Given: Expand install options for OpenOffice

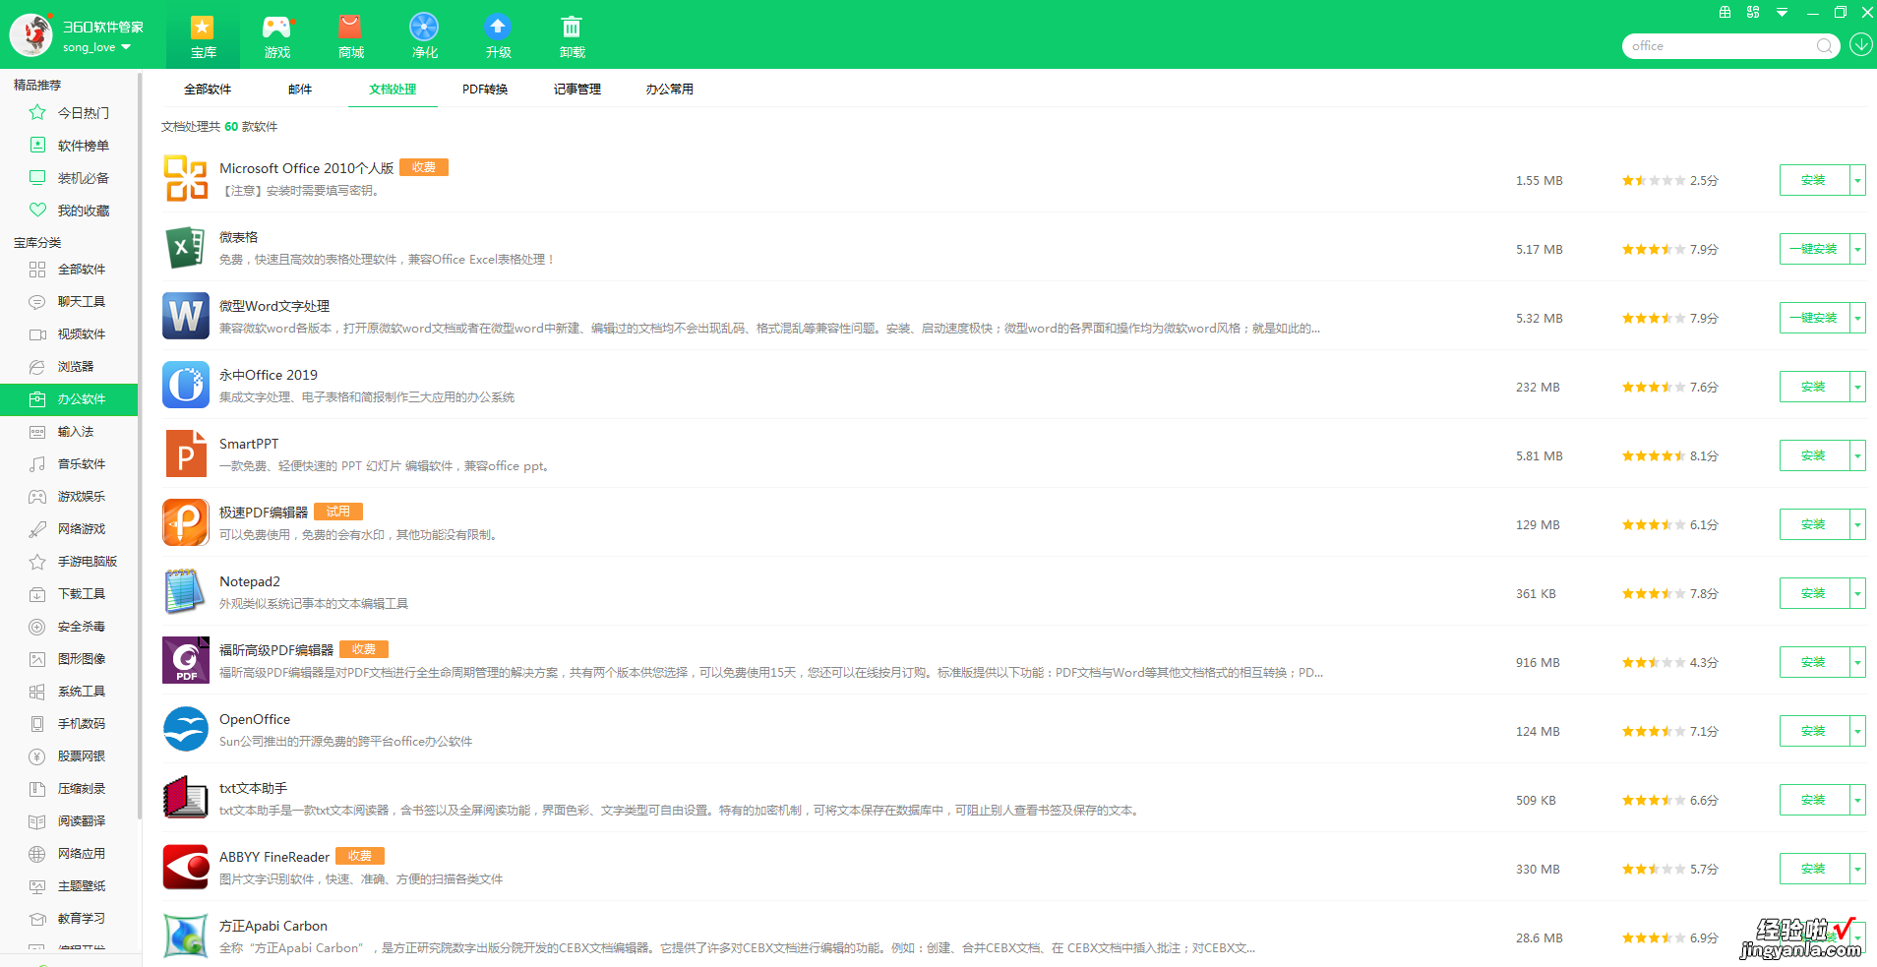Looking at the screenshot, I should coord(1857,731).
